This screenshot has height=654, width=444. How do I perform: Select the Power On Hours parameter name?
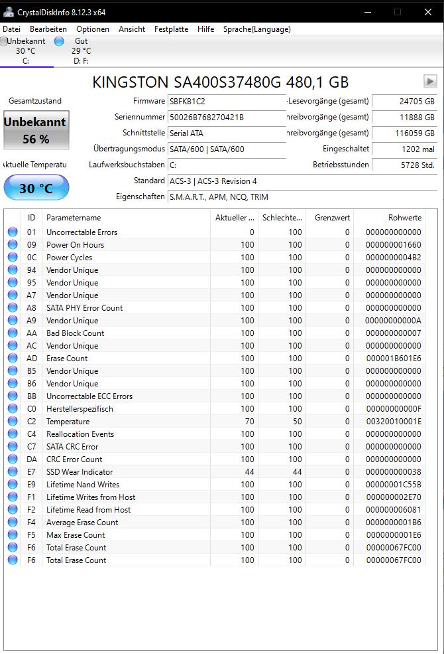click(76, 245)
